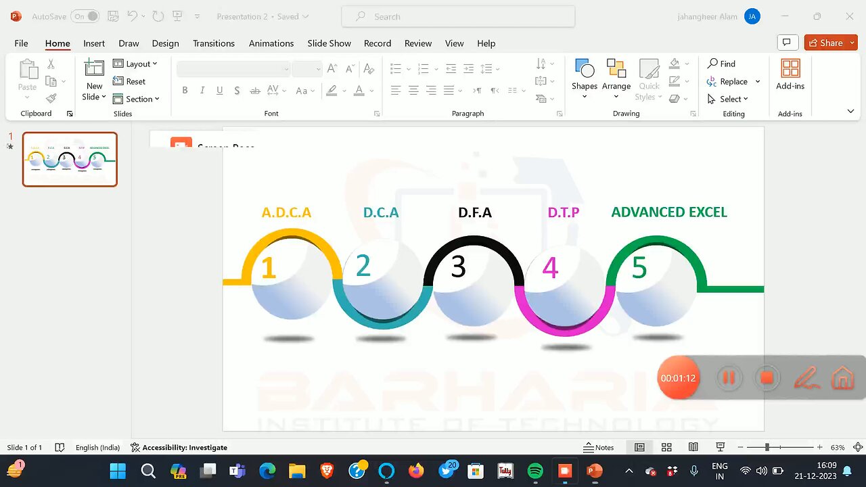
Task: Open Change Case dropdown
Action: pos(304,91)
